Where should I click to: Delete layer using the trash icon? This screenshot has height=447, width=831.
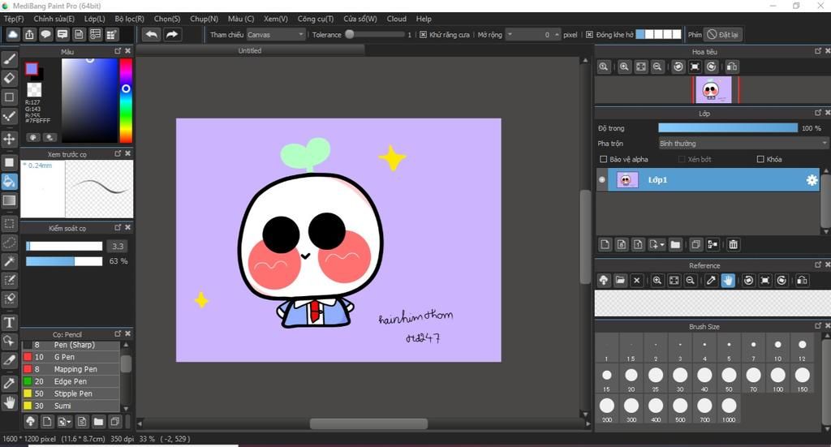pyautogui.click(x=733, y=244)
